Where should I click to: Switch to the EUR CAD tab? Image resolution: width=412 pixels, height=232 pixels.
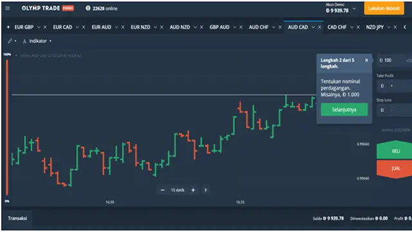62,27
